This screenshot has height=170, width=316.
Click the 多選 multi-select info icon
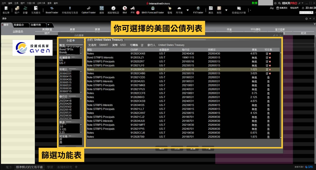(74, 40)
